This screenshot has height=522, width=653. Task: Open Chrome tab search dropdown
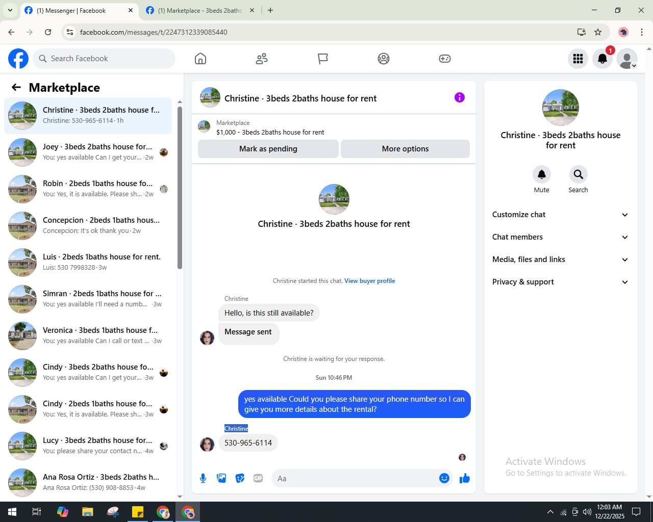[10, 10]
